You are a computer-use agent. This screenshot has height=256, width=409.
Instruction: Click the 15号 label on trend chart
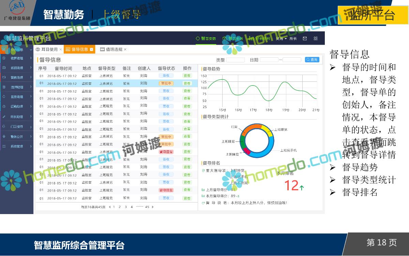coord(223,110)
